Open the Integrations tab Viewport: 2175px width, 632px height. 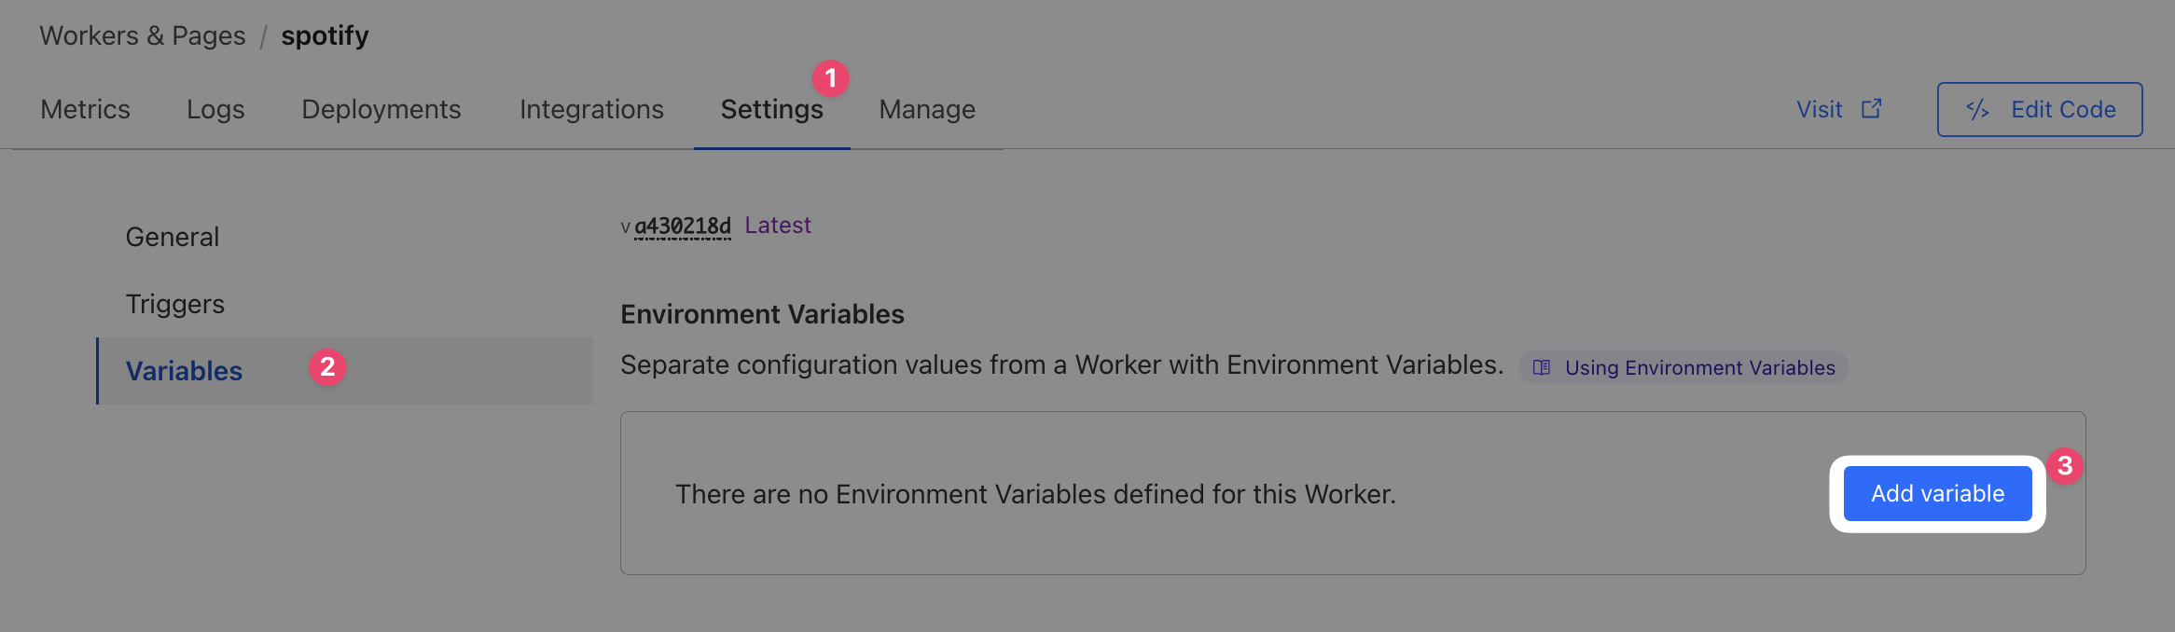click(x=591, y=110)
